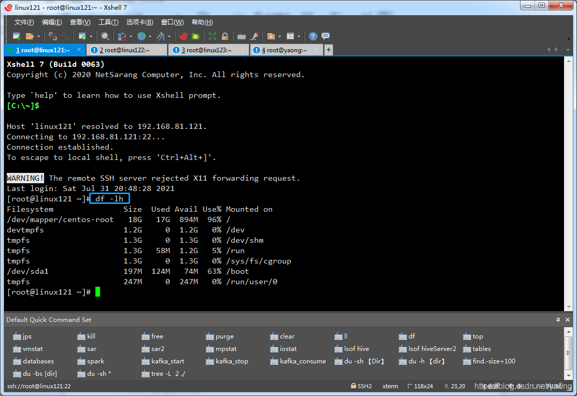Run the clear quick command
The width and height of the screenshot is (577, 396).
coord(282,336)
